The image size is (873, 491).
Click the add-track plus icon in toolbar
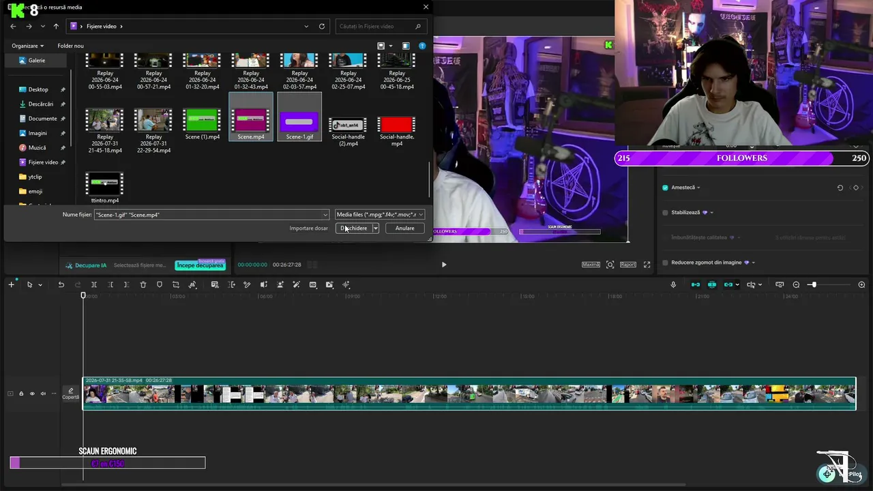click(11, 284)
